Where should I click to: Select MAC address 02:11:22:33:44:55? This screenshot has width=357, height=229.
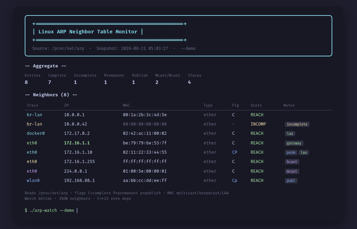click(145, 152)
